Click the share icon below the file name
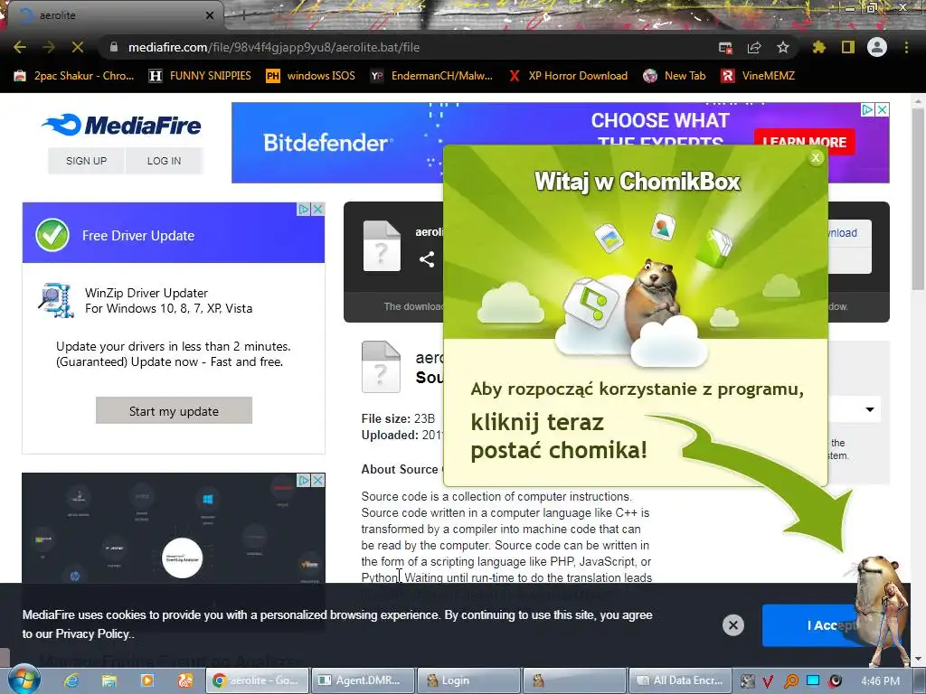The width and height of the screenshot is (926, 694). tap(427, 259)
